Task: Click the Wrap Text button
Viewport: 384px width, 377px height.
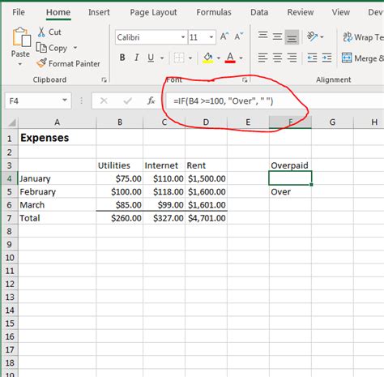Action: pyautogui.click(x=363, y=37)
